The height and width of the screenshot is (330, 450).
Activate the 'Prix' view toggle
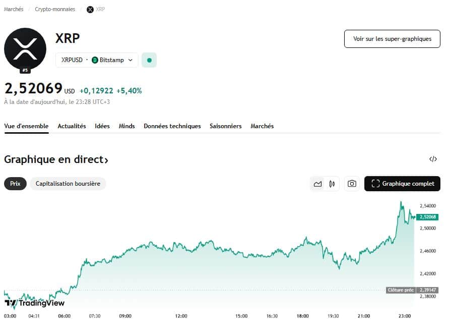coord(15,184)
